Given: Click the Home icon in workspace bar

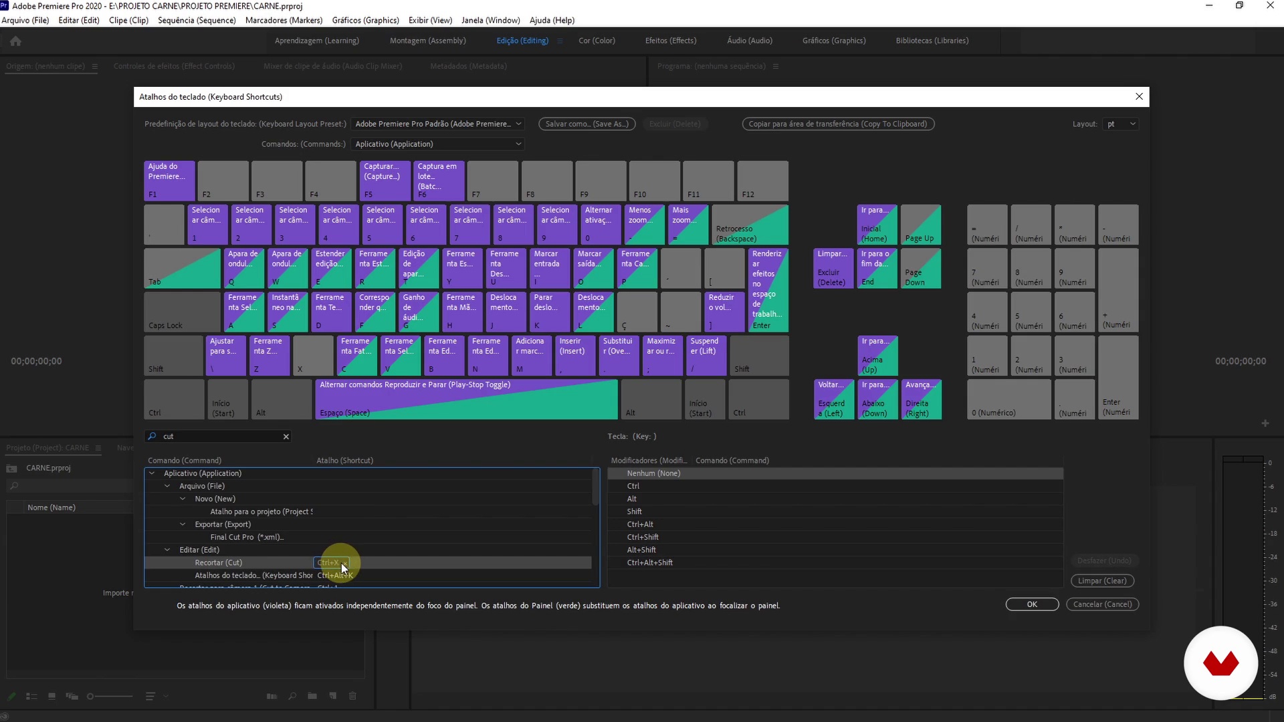Looking at the screenshot, I should (x=15, y=41).
